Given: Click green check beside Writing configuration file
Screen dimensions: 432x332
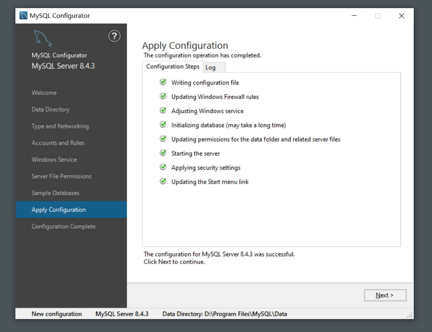Looking at the screenshot, I should pos(163,82).
